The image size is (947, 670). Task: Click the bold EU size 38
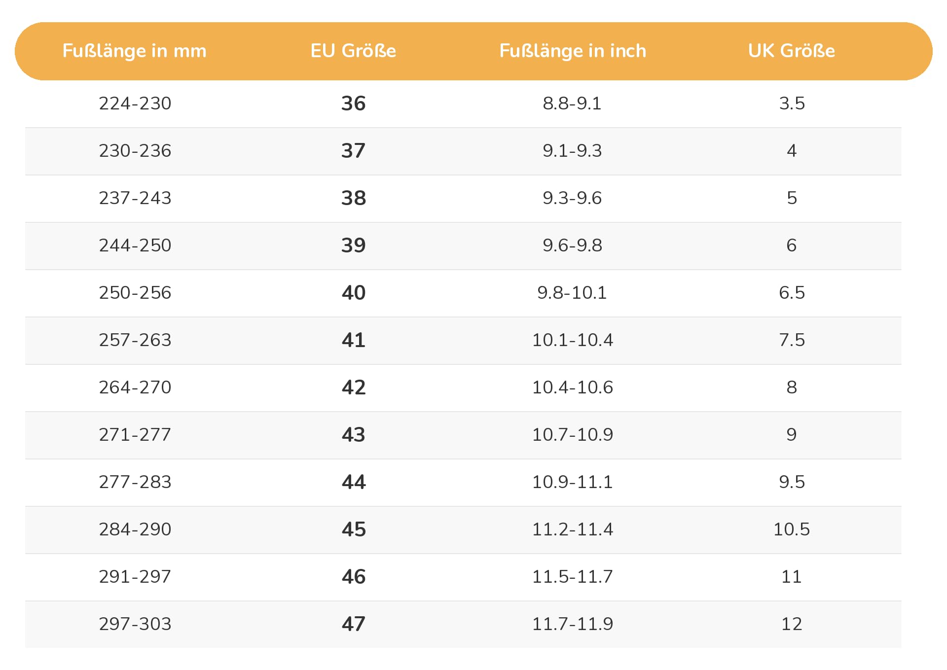(353, 198)
